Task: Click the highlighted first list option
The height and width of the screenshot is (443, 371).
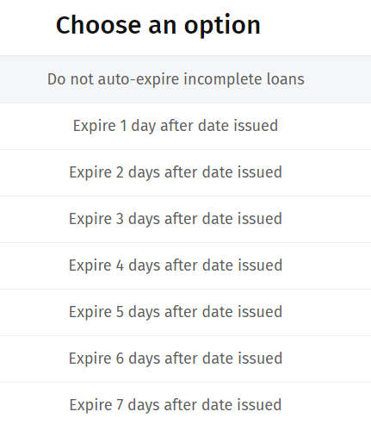Action: (x=185, y=79)
